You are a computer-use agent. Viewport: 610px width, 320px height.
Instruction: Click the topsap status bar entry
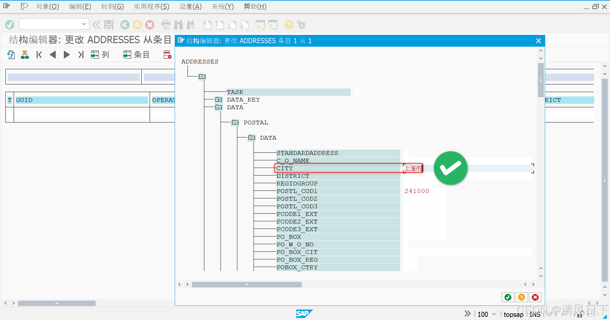click(x=513, y=314)
